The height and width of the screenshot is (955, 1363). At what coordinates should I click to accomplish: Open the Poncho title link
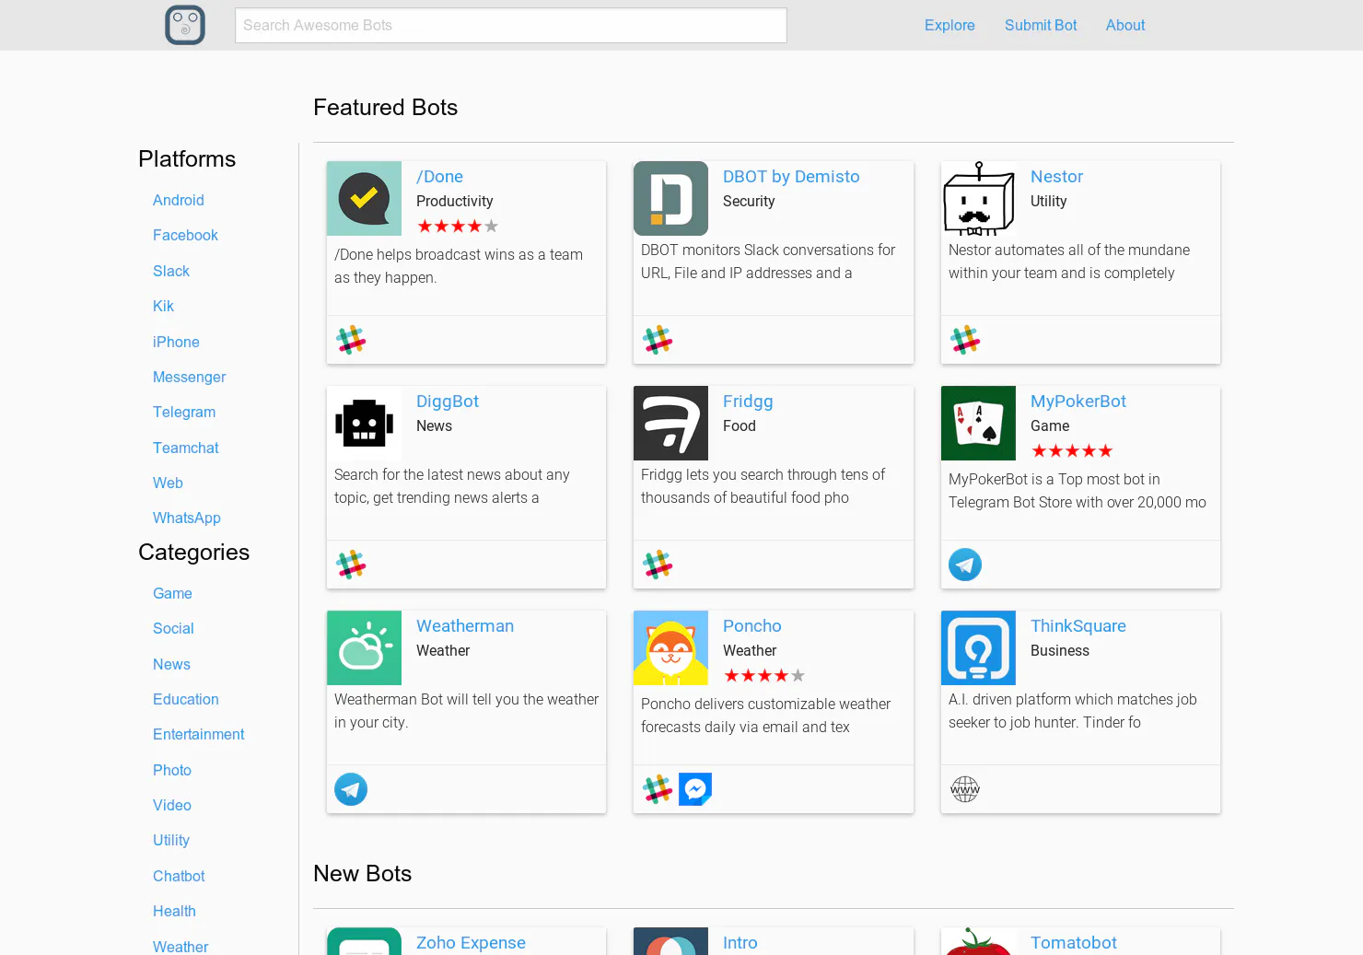point(752,625)
